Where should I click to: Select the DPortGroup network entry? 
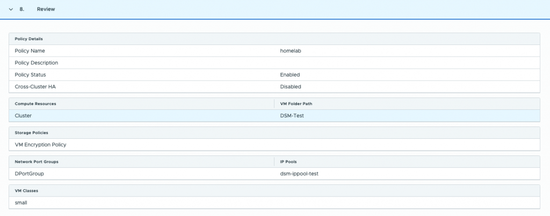29,174
